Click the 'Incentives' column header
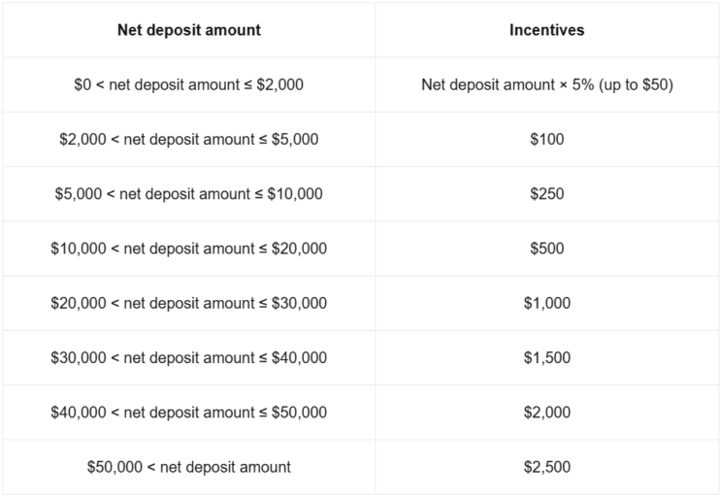Screen dimensions: 721x497 [546, 30]
